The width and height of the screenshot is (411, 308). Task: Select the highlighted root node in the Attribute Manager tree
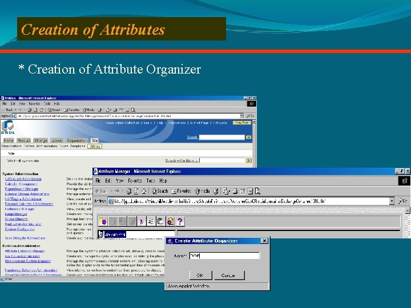[115, 234]
